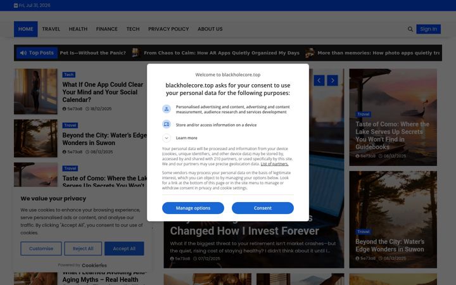Open right-side Beyond the City card title
Image resolution: width=456 pixels, height=285 pixels.
(x=389, y=246)
